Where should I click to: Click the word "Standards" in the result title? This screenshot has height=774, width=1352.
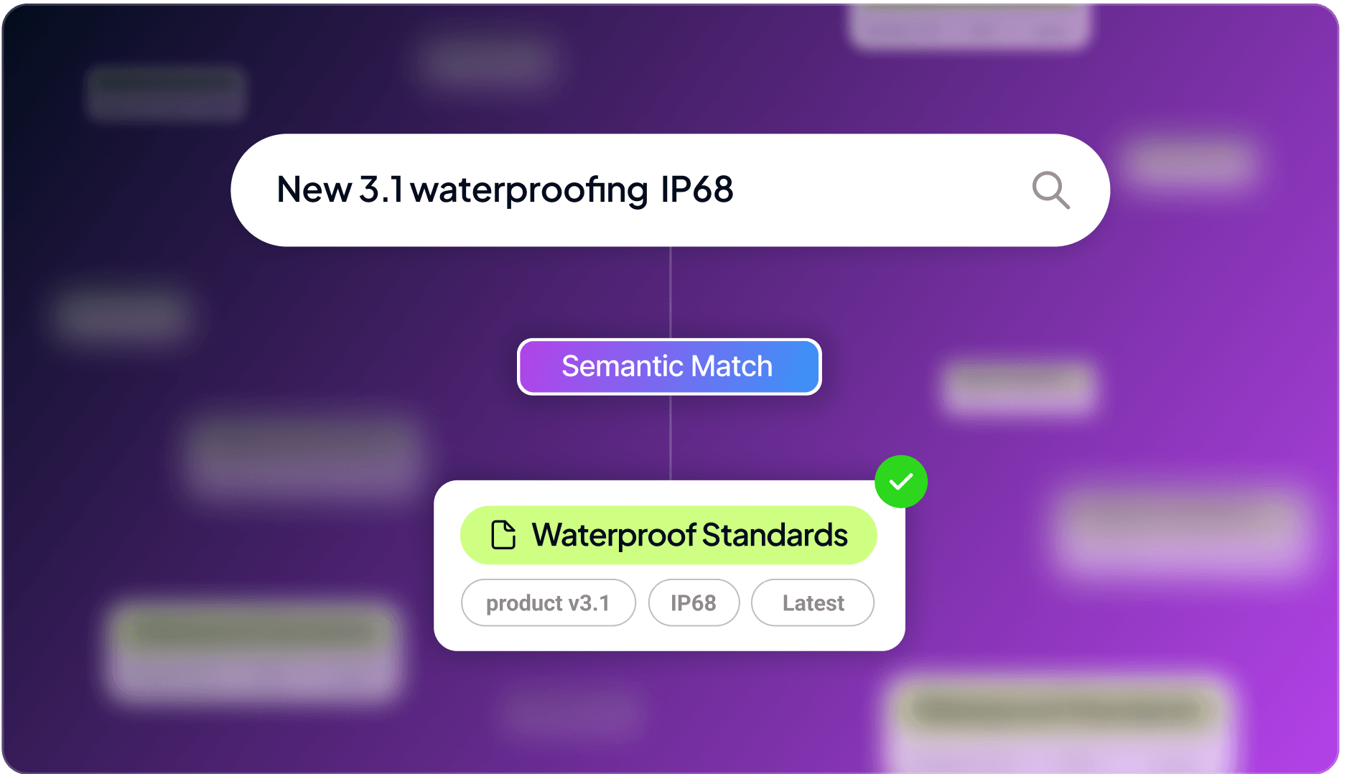tap(775, 535)
